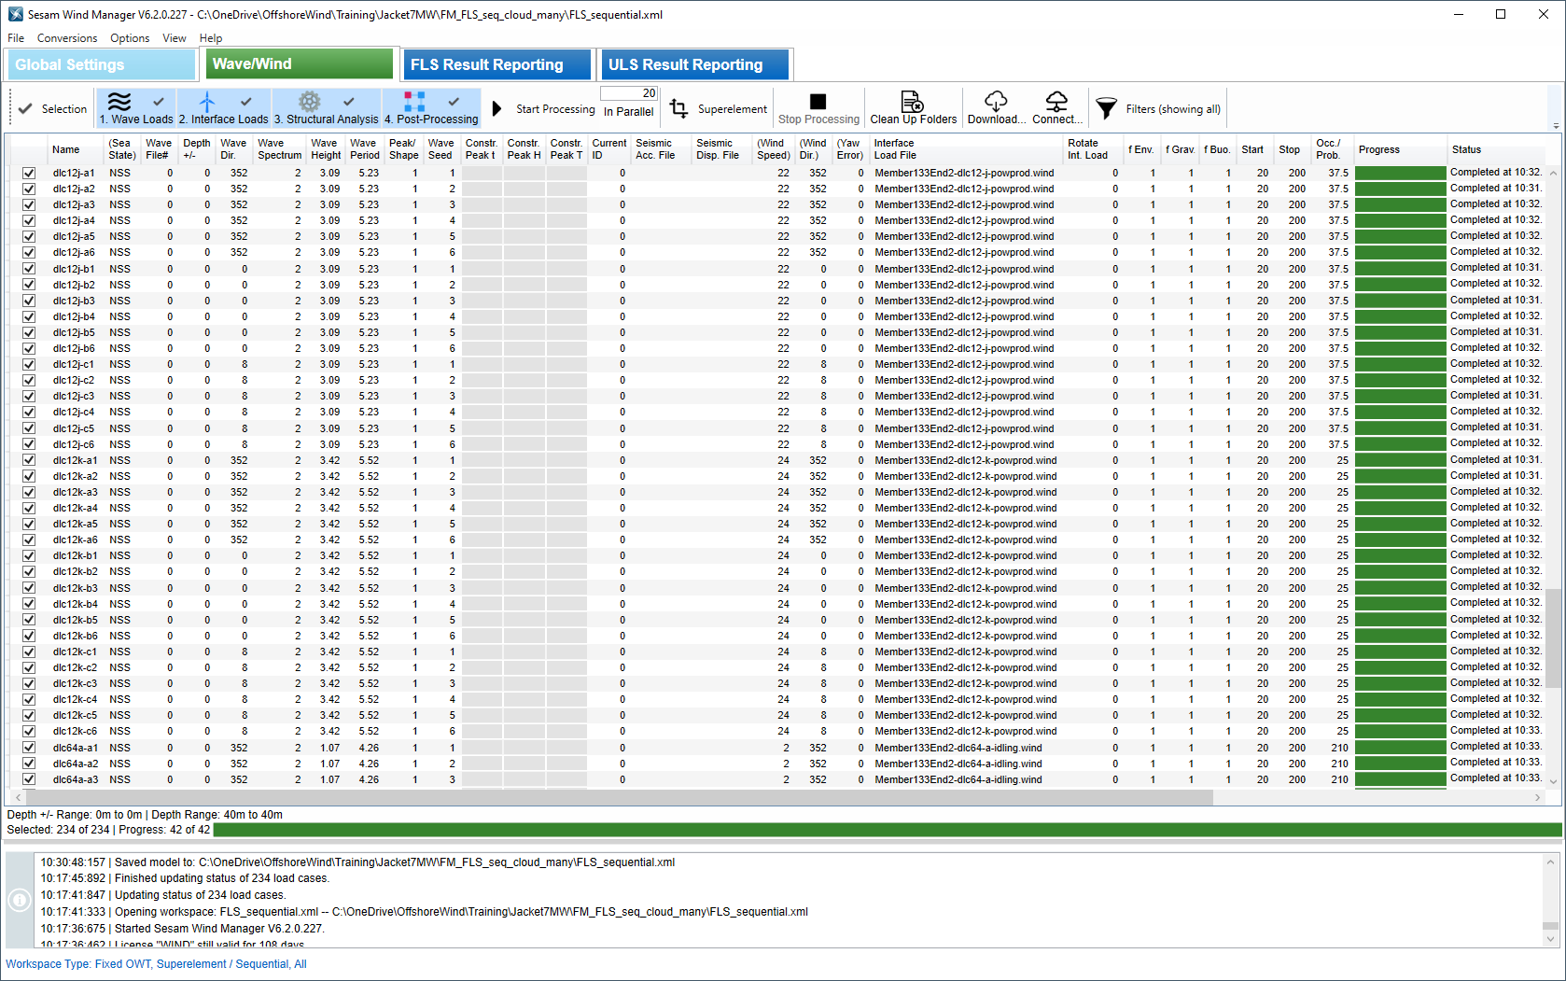Click the Post-Processing step icon

414,102
